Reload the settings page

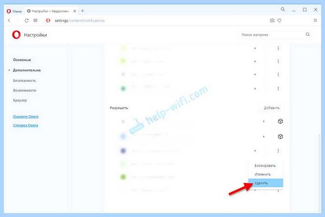point(27,20)
